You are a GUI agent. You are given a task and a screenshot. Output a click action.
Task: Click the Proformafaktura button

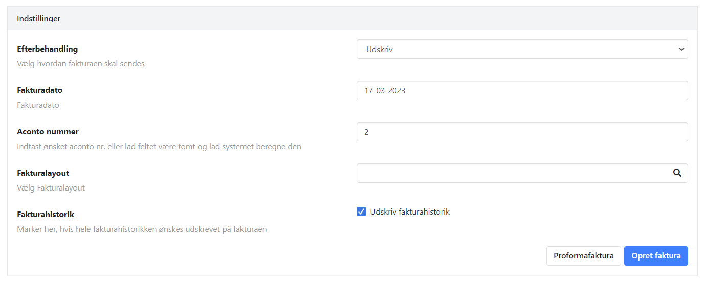[x=583, y=256]
